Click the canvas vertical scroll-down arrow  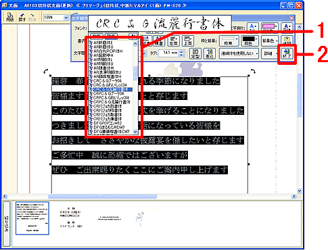click(x=300, y=191)
